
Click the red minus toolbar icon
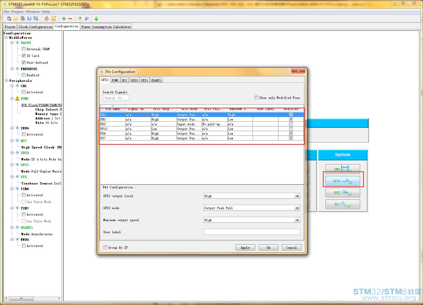click(70, 18)
